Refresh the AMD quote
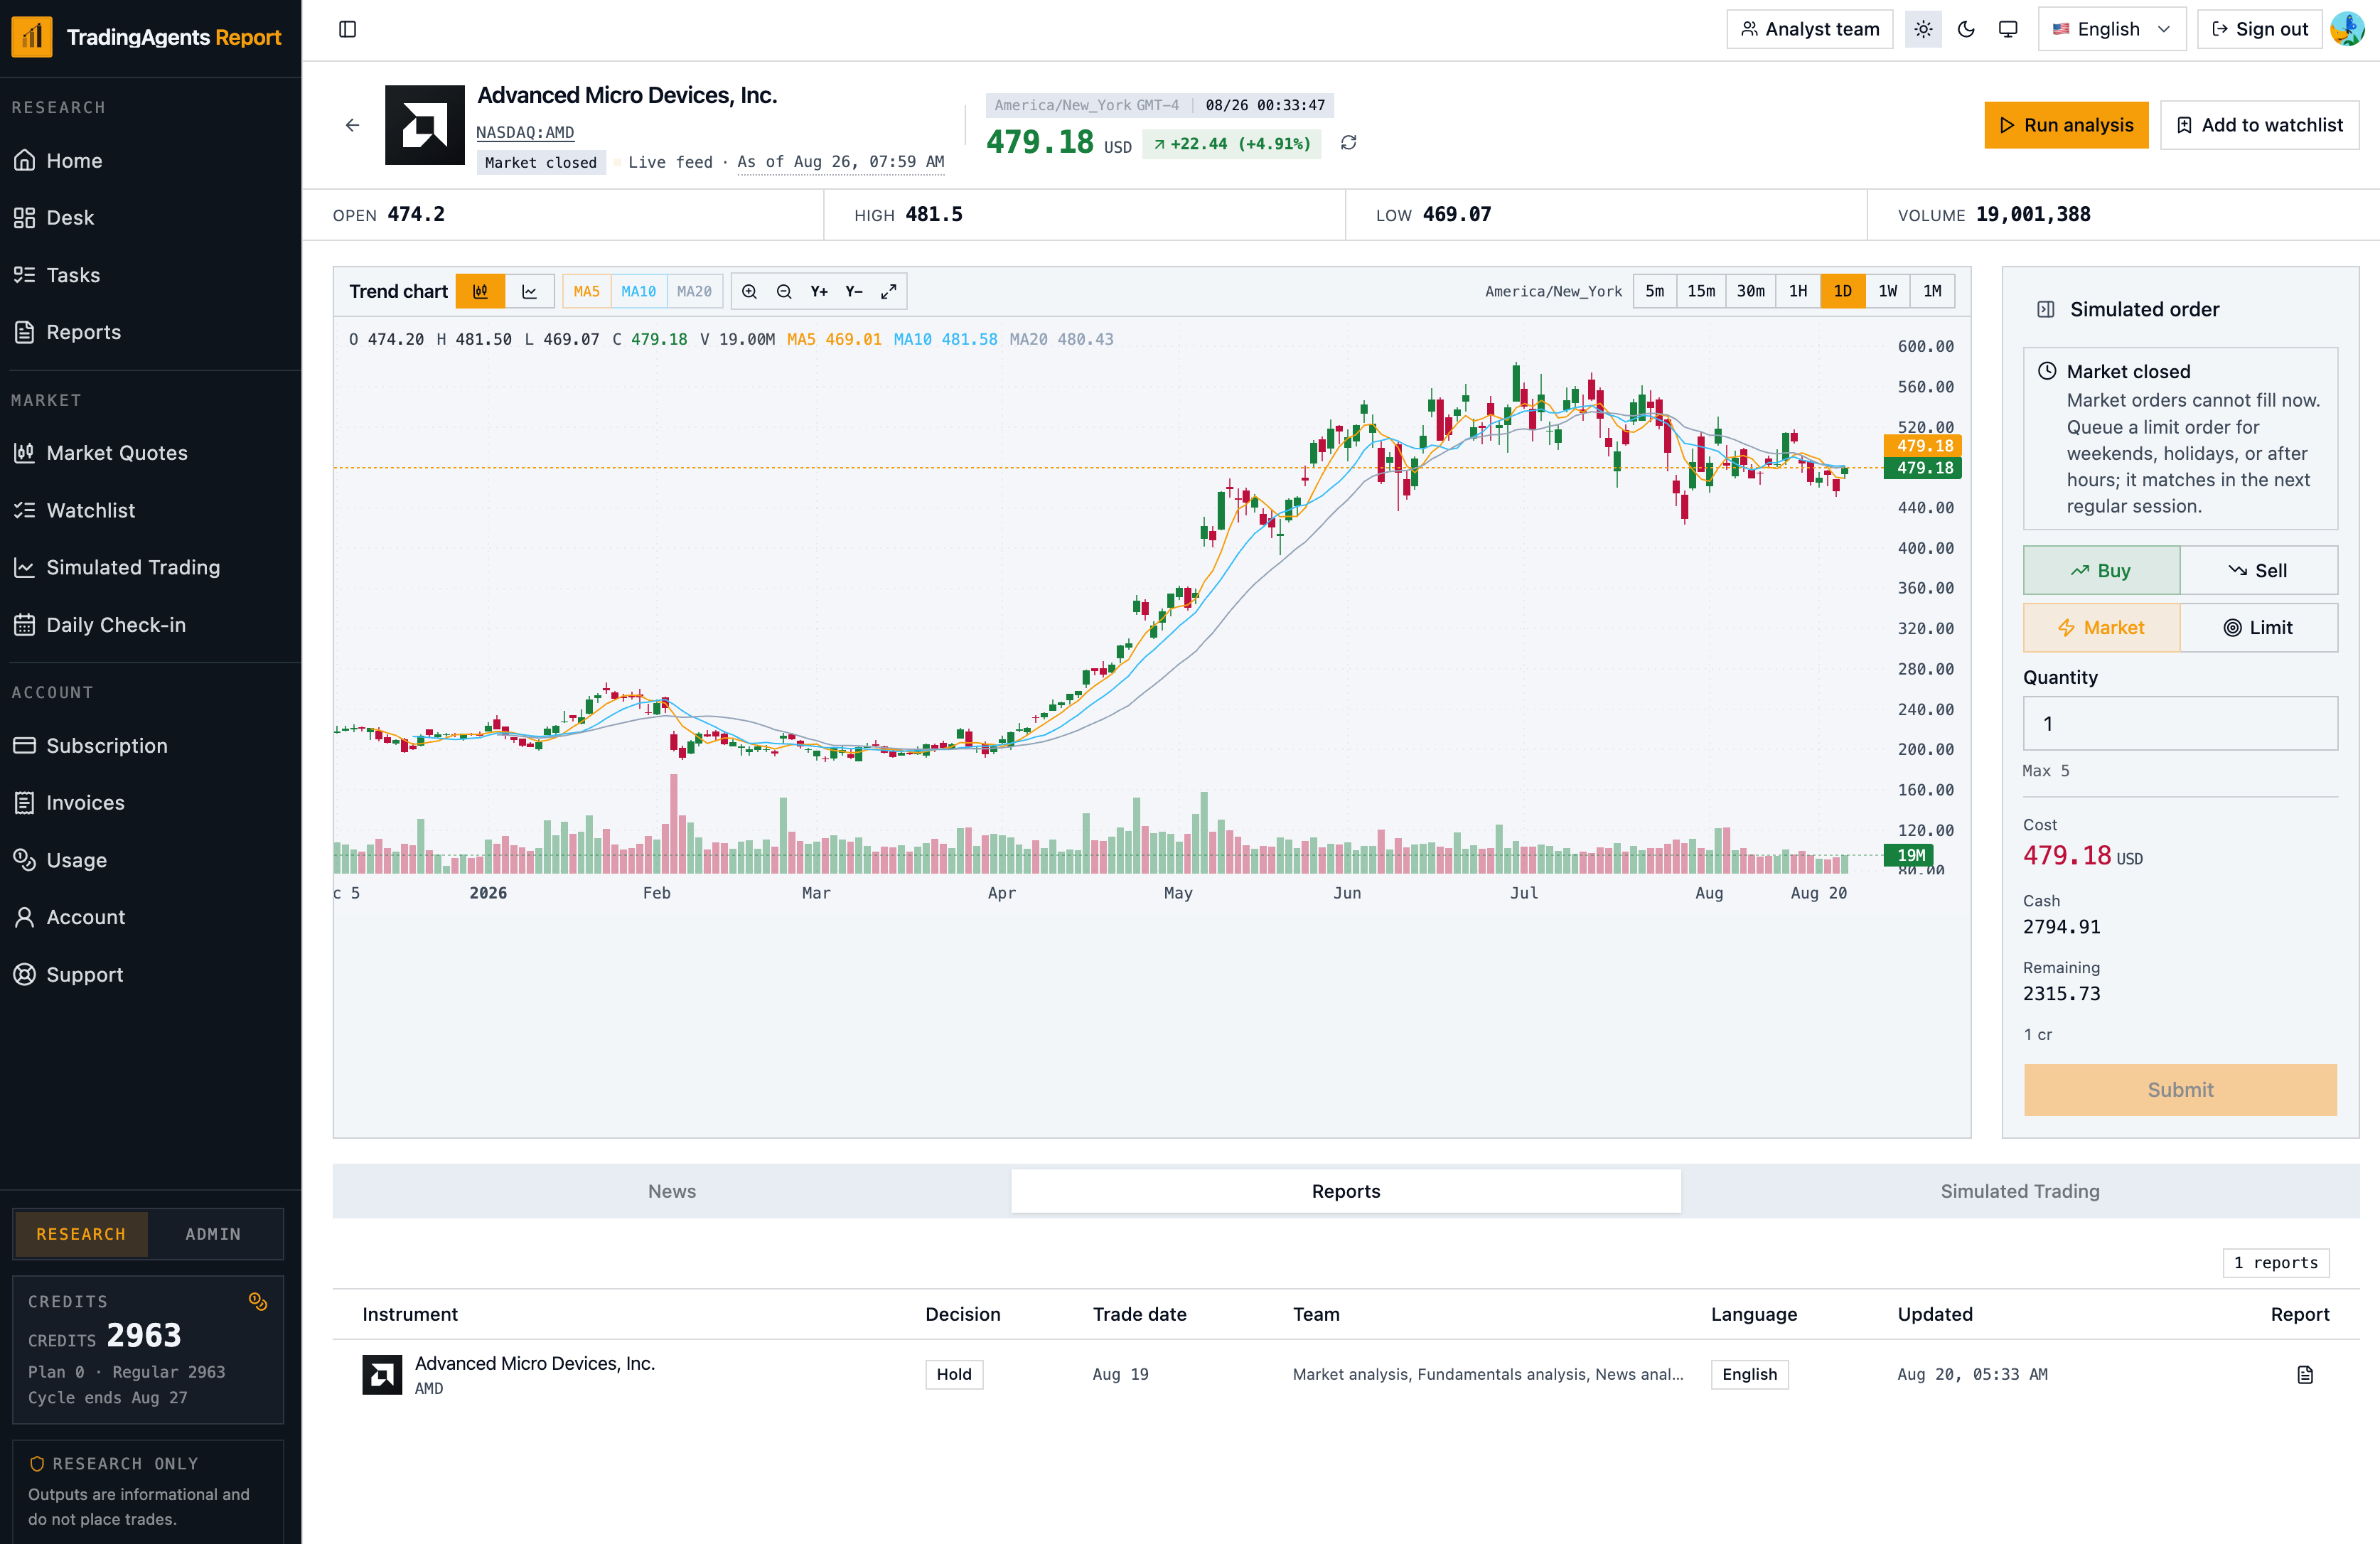Image resolution: width=2380 pixels, height=1544 pixels. click(x=1348, y=143)
